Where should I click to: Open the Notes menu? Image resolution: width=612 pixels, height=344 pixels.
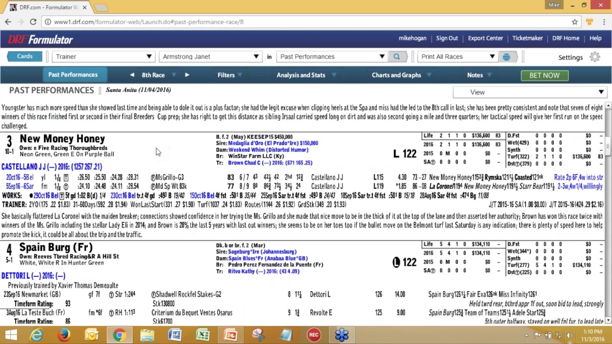click(x=479, y=75)
